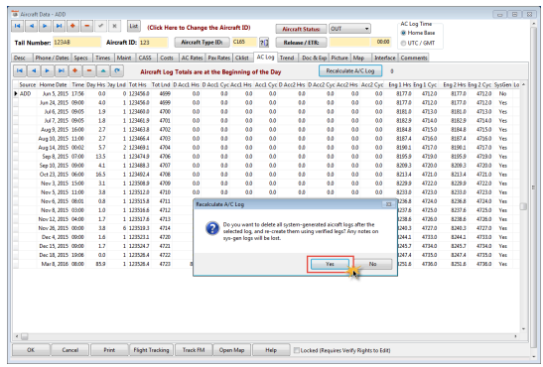The image size is (543, 367).
Task: Add new AC log entry
Action: 74,70
